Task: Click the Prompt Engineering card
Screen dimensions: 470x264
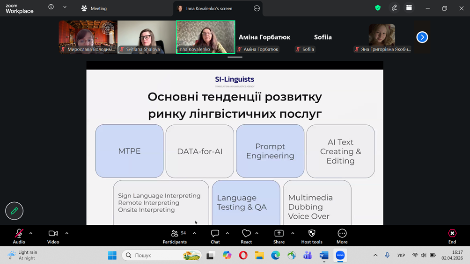Action: click(x=270, y=151)
